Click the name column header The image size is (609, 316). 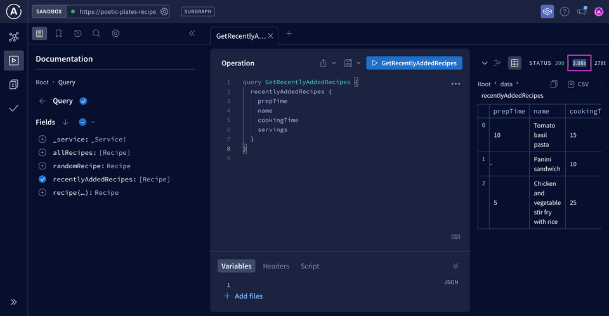tap(547, 111)
